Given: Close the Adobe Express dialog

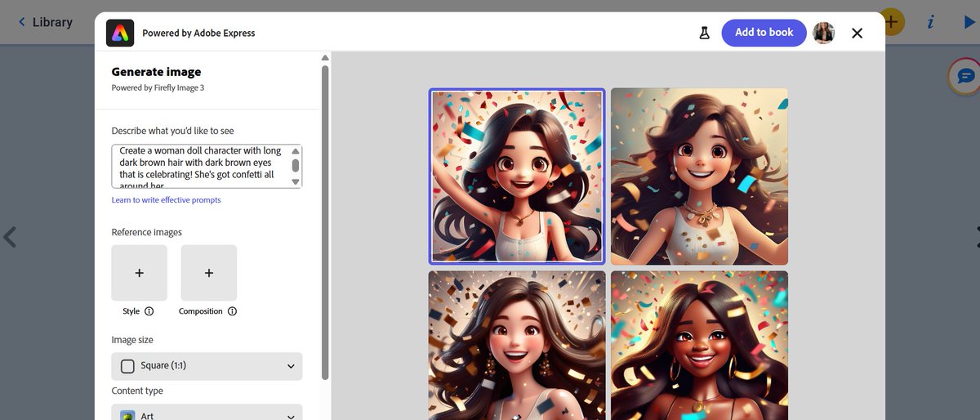Looking at the screenshot, I should (857, 33).
